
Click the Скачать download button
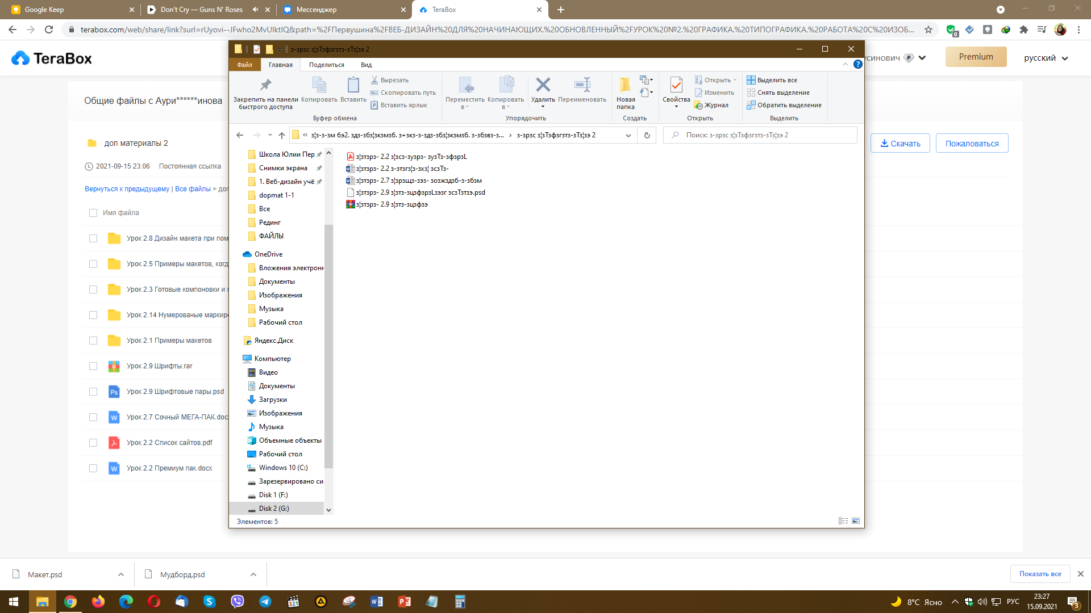[900, 144]
